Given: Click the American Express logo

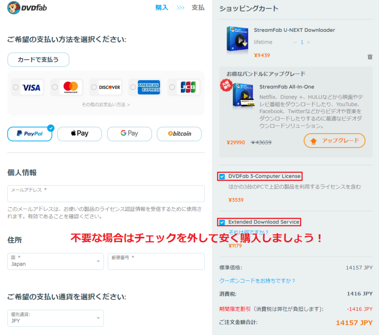Looking at the screenshot, I should tap(149, 87).
